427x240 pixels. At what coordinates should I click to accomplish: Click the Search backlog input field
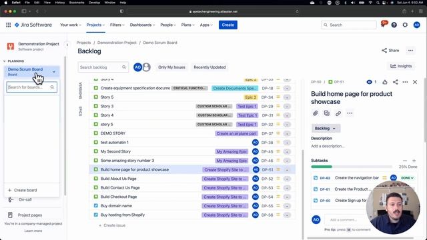point(103,67)
